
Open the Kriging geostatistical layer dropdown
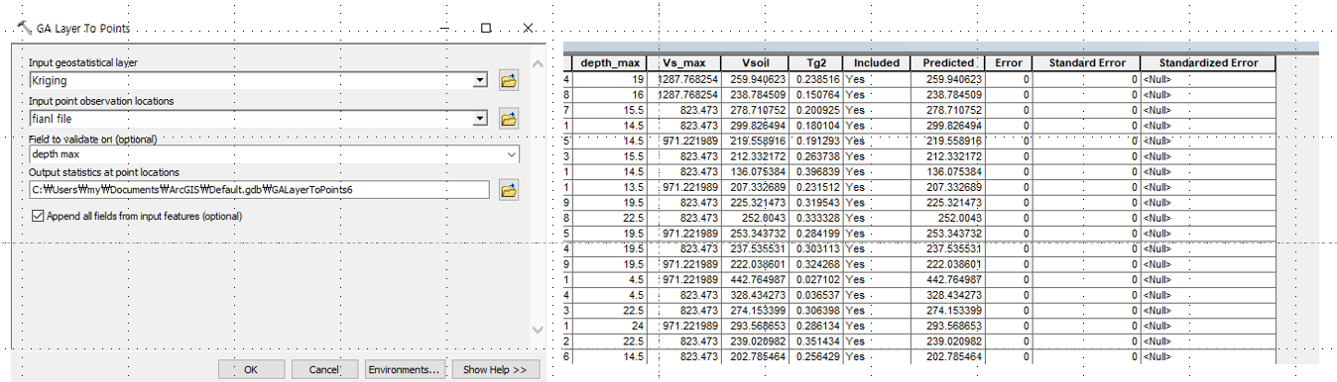click(480, 80)
